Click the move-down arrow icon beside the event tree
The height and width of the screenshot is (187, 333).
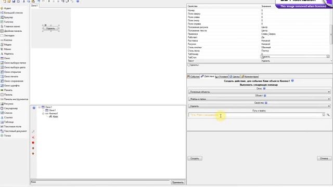coord(33,154)
